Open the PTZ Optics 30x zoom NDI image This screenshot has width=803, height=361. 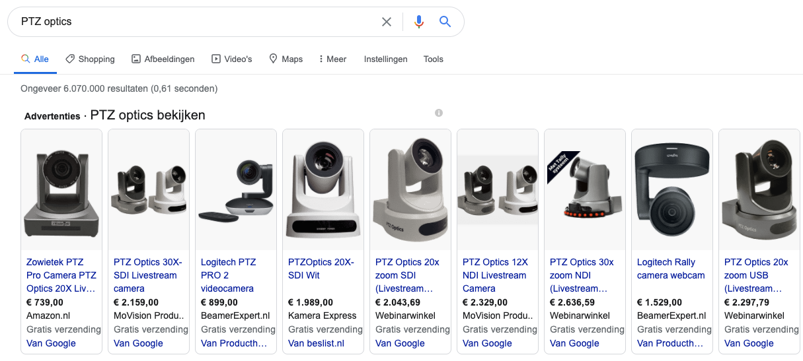pyautogui.click(x=585, y=189)
